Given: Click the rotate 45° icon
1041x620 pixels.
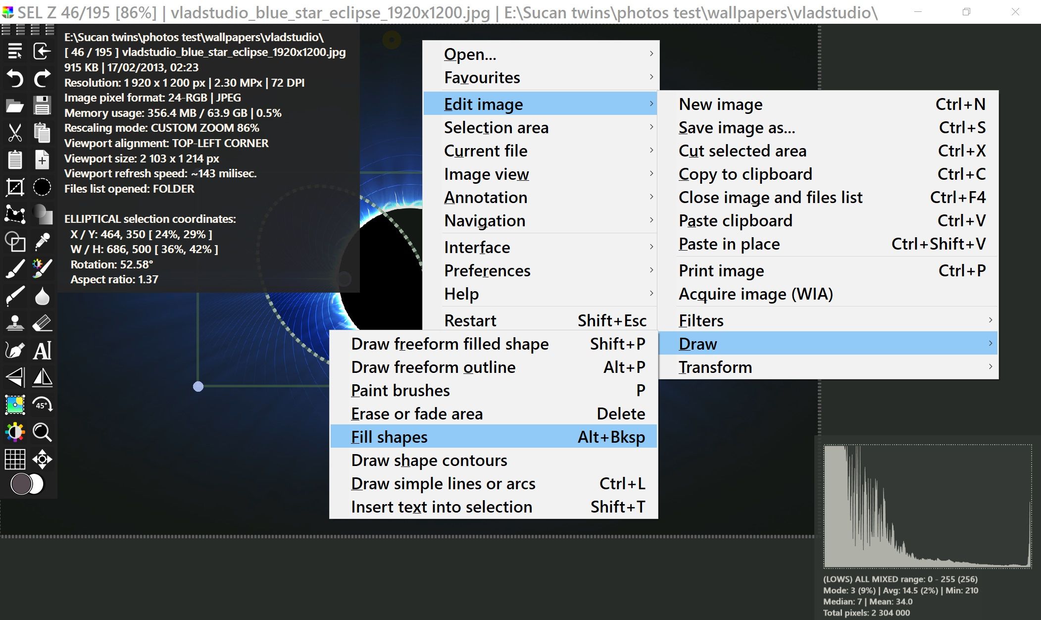Looking at the screenshot, I should point(43,405).
